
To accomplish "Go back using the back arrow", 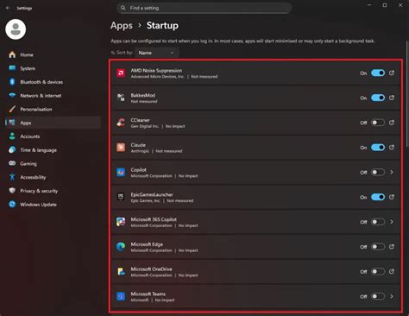I will [x=8, y=8].
